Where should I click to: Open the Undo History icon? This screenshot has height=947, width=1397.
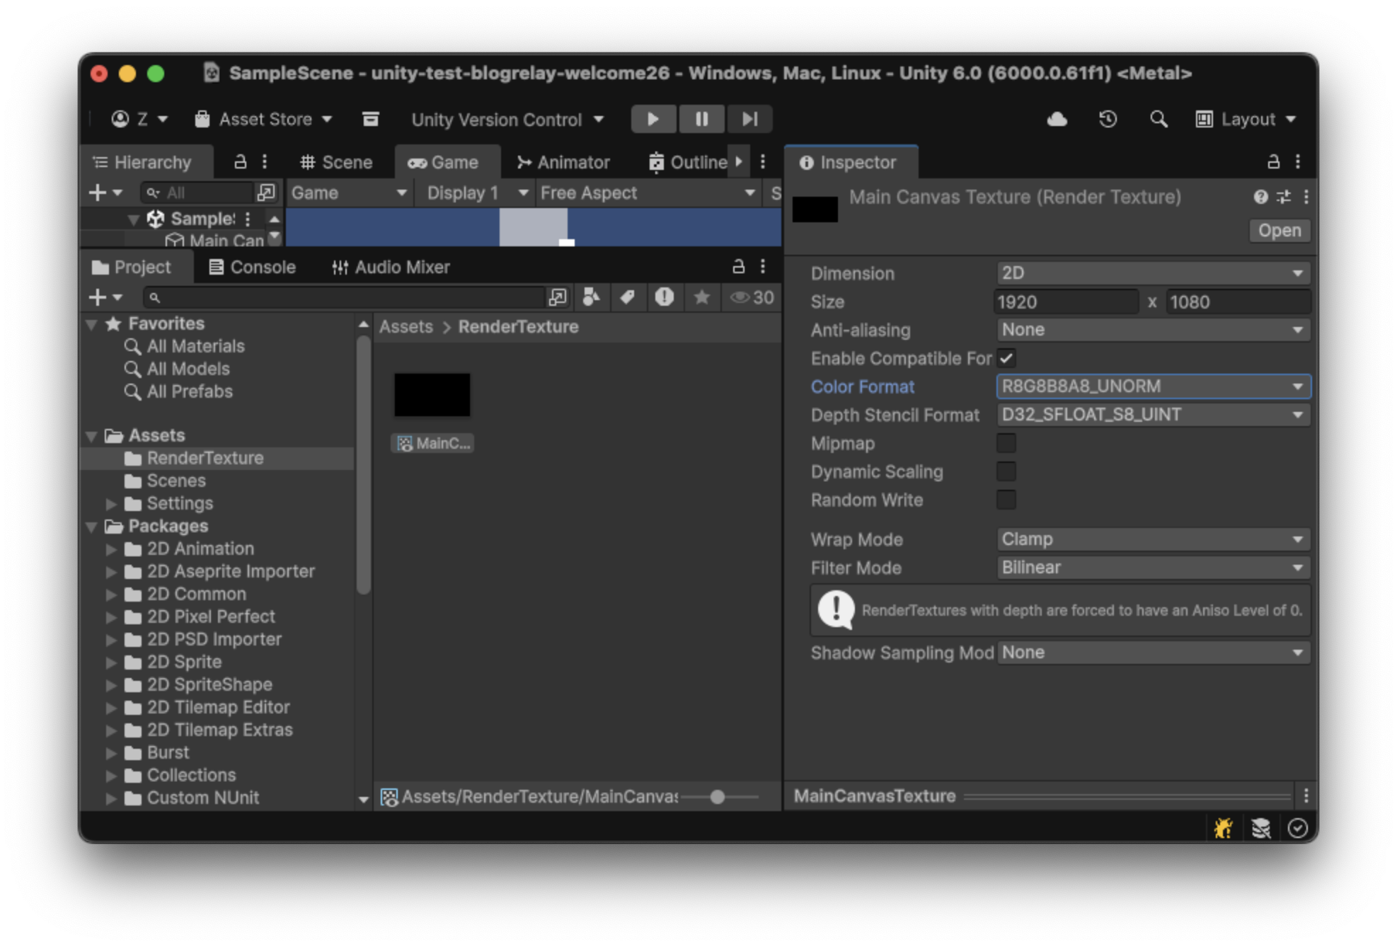pyautogui.click(x=1108, y=119)
